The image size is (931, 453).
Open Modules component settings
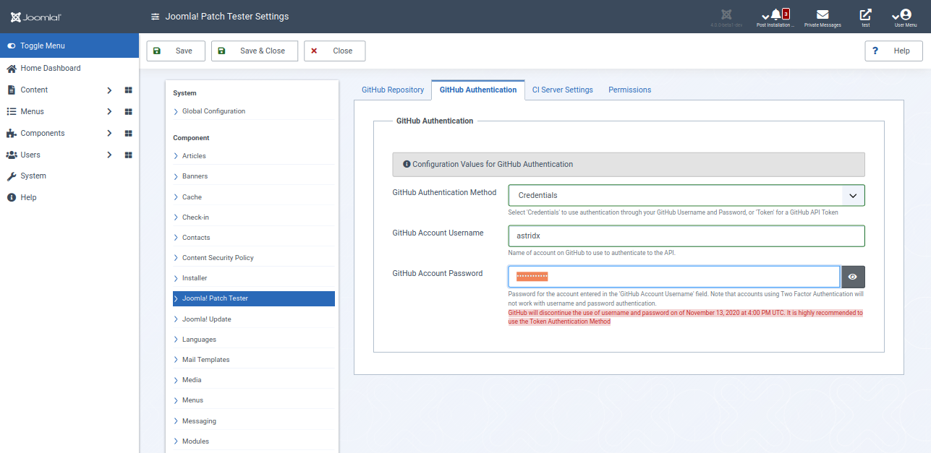point(254,441)
